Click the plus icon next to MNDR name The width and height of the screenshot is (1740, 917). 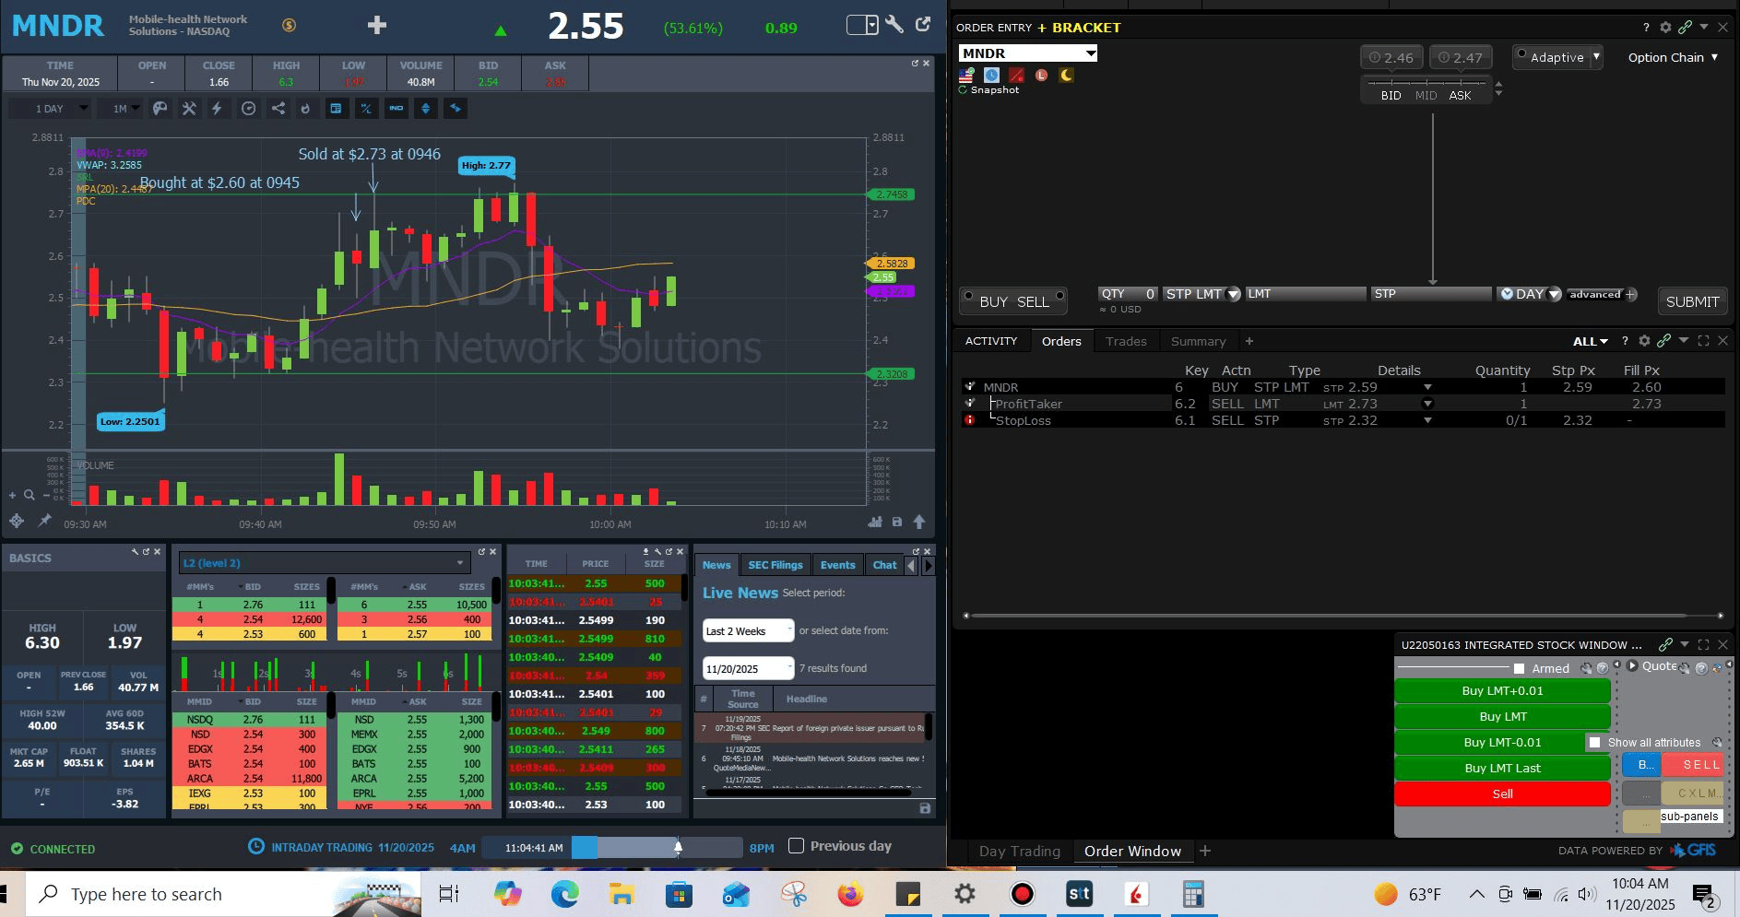coord(377,26)
